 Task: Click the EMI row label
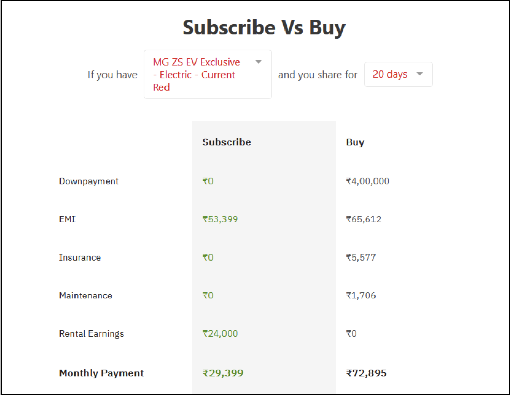click(x=67, y=219)
